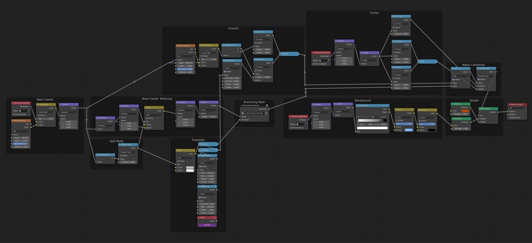Toggle From Instancer in Circles Texture Coordinate
Image resolution: width=532 pixels, height=243 pixels.
pos(313,64)
